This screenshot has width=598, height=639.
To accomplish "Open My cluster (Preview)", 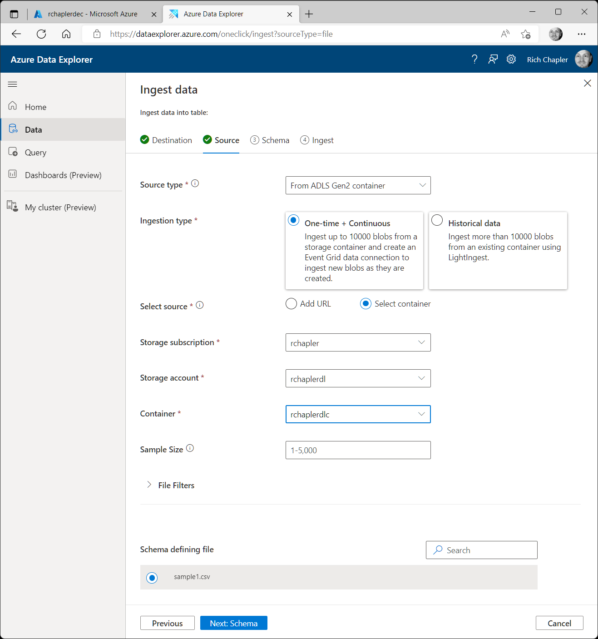I will (59, 207).
